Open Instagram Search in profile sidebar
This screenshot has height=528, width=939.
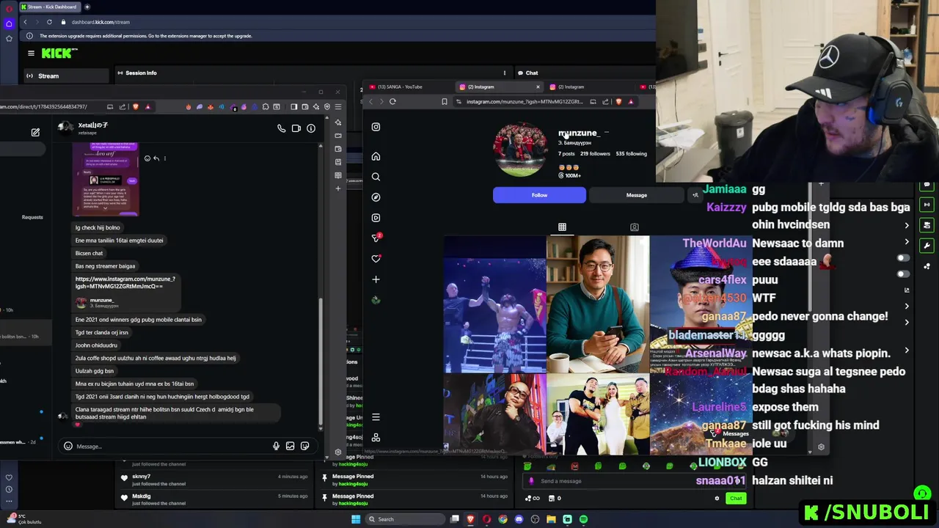(376, 177)
